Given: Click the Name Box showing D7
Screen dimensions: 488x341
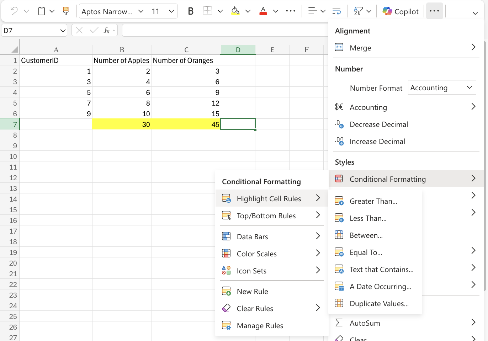Looking at the screenshot, I should point(34,30).
